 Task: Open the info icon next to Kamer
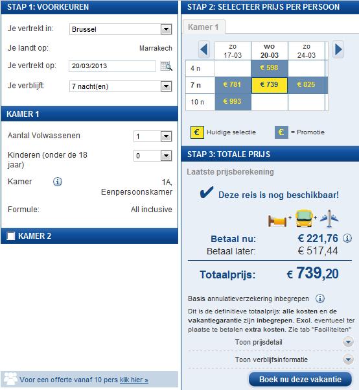tap(58, 182)
